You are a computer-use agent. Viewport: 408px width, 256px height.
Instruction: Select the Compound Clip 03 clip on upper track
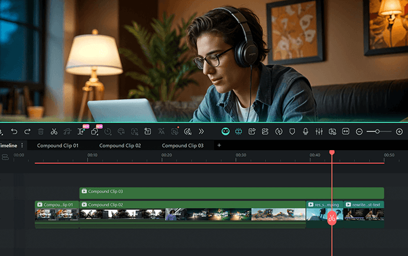(x=232, y=193)
